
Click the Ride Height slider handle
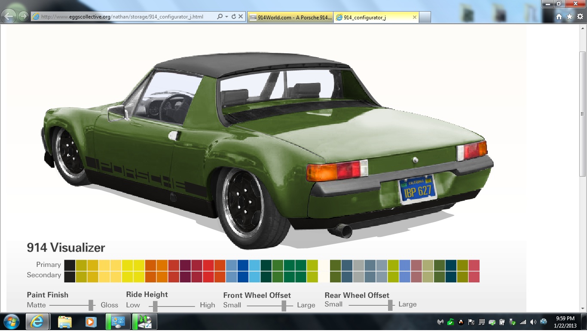tap(155, 306)
